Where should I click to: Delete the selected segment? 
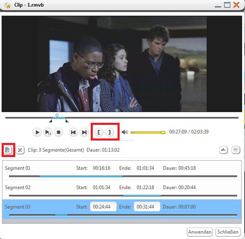coord(20,150)
